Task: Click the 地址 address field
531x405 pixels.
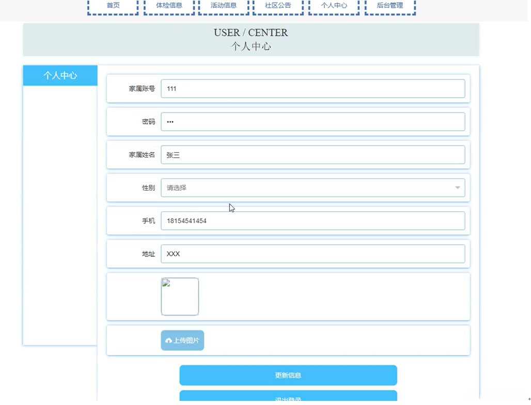Action: pos(313,254)
